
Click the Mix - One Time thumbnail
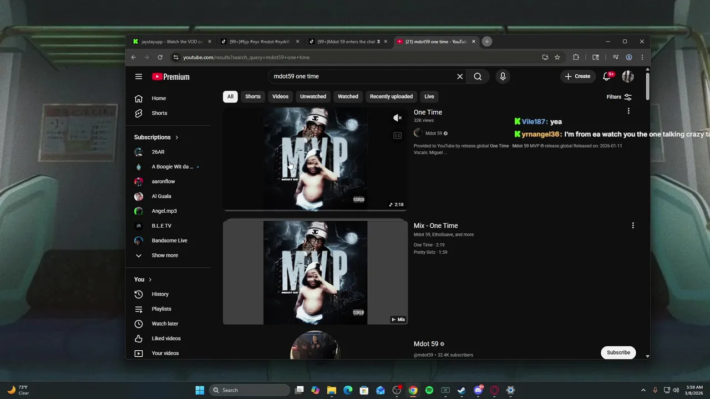(x=315, y=272)
